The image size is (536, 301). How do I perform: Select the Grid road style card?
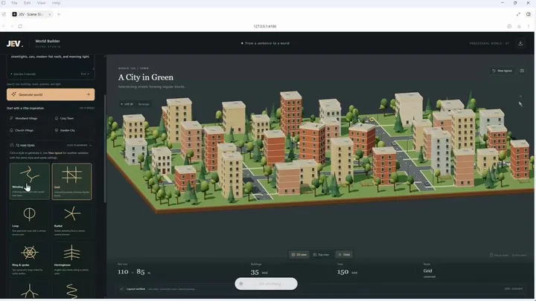click(71, 181)
